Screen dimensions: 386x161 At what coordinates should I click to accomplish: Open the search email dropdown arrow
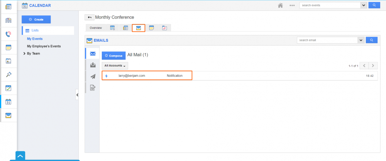click(361, 40)
